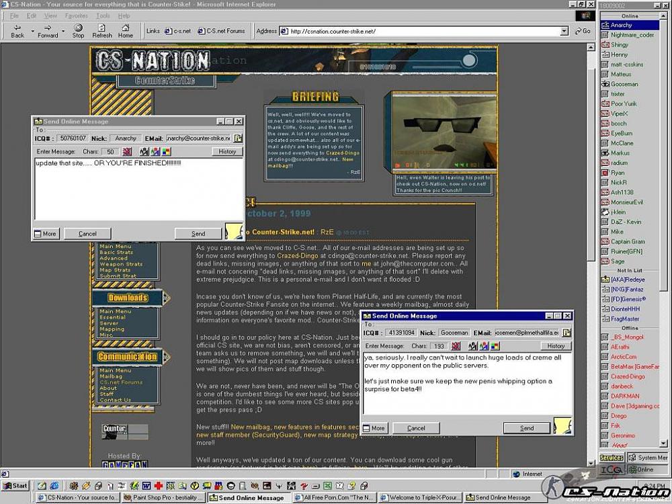
Task: Click the Downloads section header
Action: click(128, 298)
